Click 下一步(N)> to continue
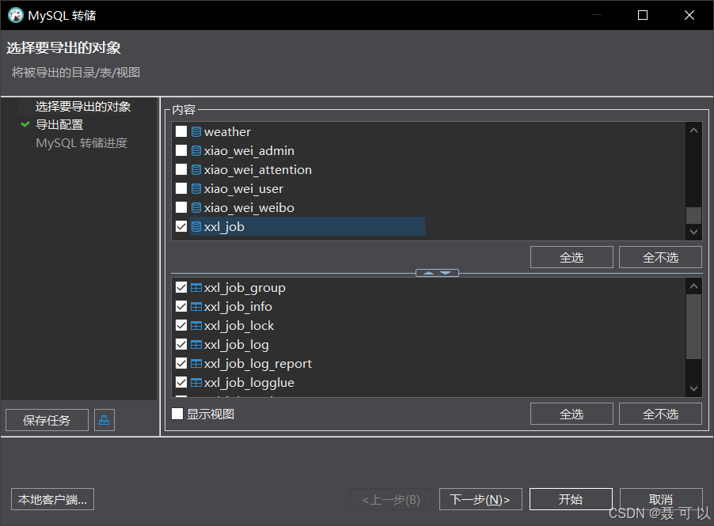The image size is (714, 526). click(x=480, y=499)
